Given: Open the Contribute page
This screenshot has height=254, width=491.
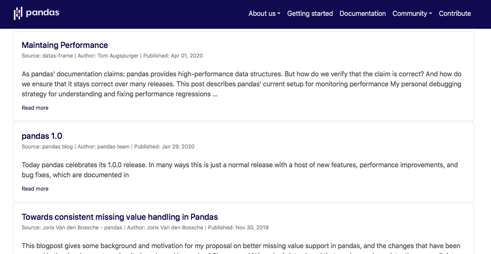Looking at the screenshot, I should (455, 13).
